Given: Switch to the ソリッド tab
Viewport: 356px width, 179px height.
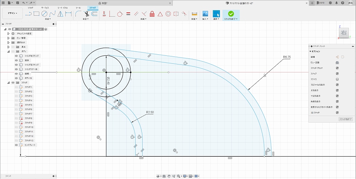Looking at the screenshot, I should pyautogui.click(x=31, y=7).
